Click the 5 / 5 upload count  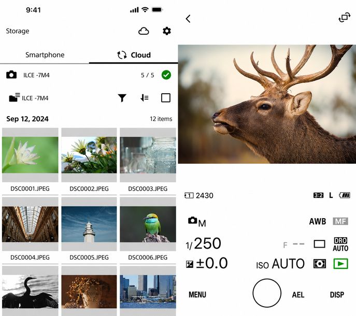[148, 75]
